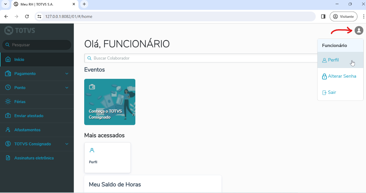The image size is (366, 193).
Task: Open the Conheça o TOTVS Consignado event card
Action: coord(110,102)
